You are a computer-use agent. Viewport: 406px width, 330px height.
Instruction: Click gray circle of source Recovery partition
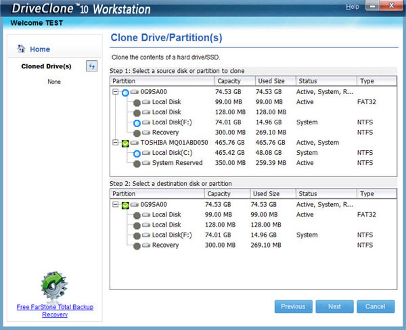tap(137, 133)
